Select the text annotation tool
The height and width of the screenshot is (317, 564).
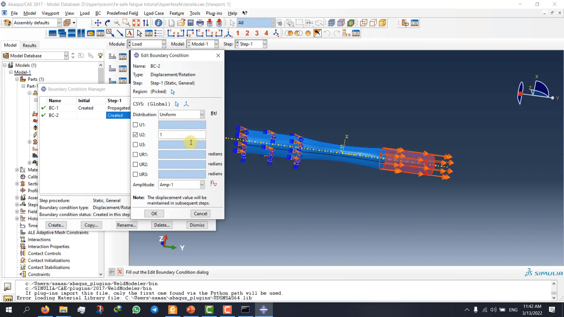pos(129,33)
